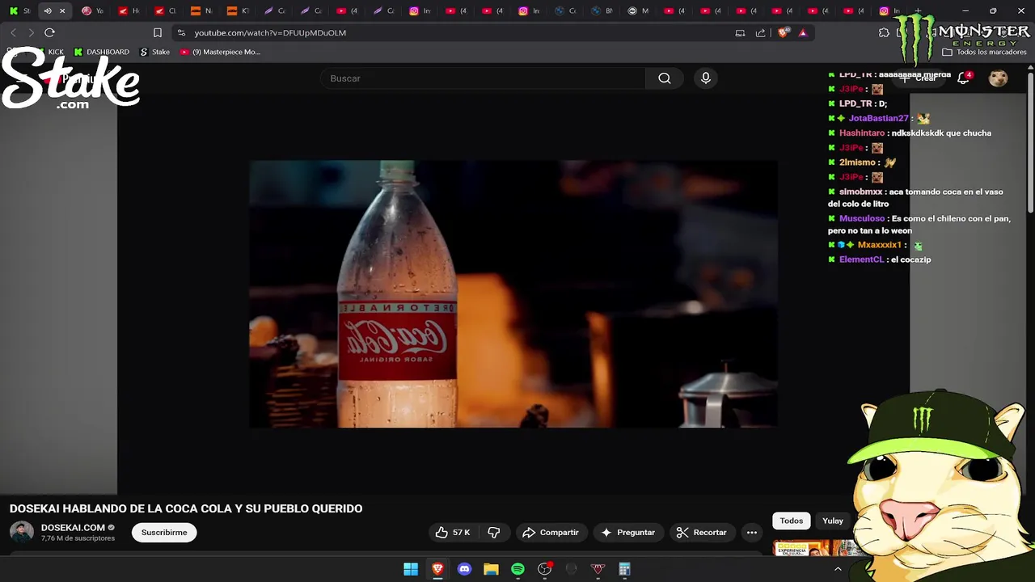
Task: Reload the current YouTube page
Action: 49,32
